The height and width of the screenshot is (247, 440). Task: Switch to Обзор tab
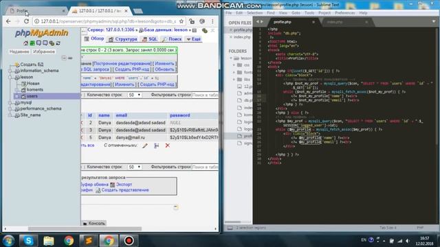tap(94, 39)
